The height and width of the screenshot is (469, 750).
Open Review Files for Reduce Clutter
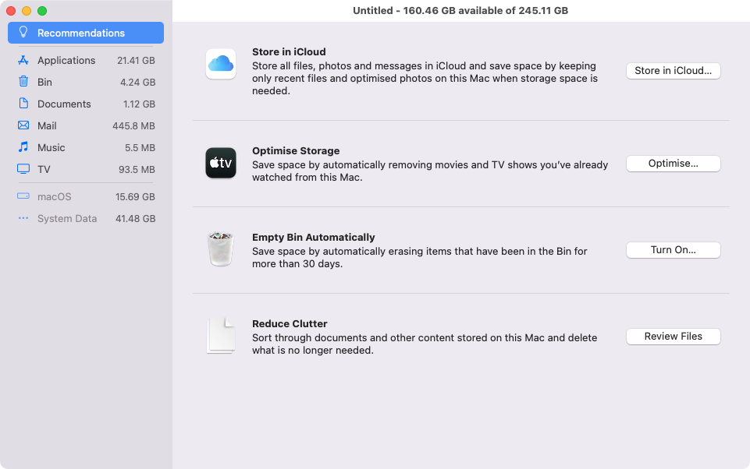673,337
